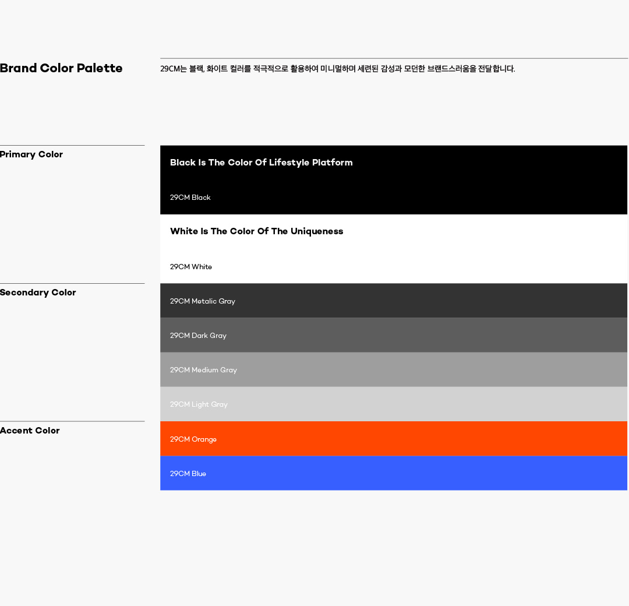Image resolution: width=629 pixels, height=606 pixels.
Task: Choose the 29CM Dark Gray swatch
Action: [x=394, y=335]
